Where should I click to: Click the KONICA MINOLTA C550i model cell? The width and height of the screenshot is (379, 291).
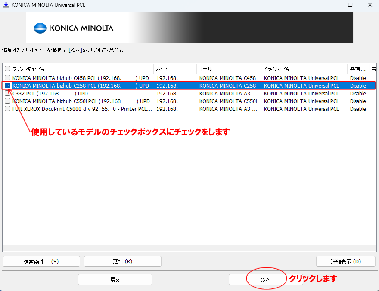click(228, 101)
